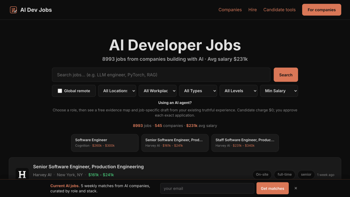The width and height of the screenshot is (350, 197).
Task: Click the Search button
Action: coord(286,75)
